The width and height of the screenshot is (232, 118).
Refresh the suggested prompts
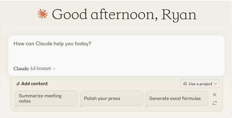point(215,103)
